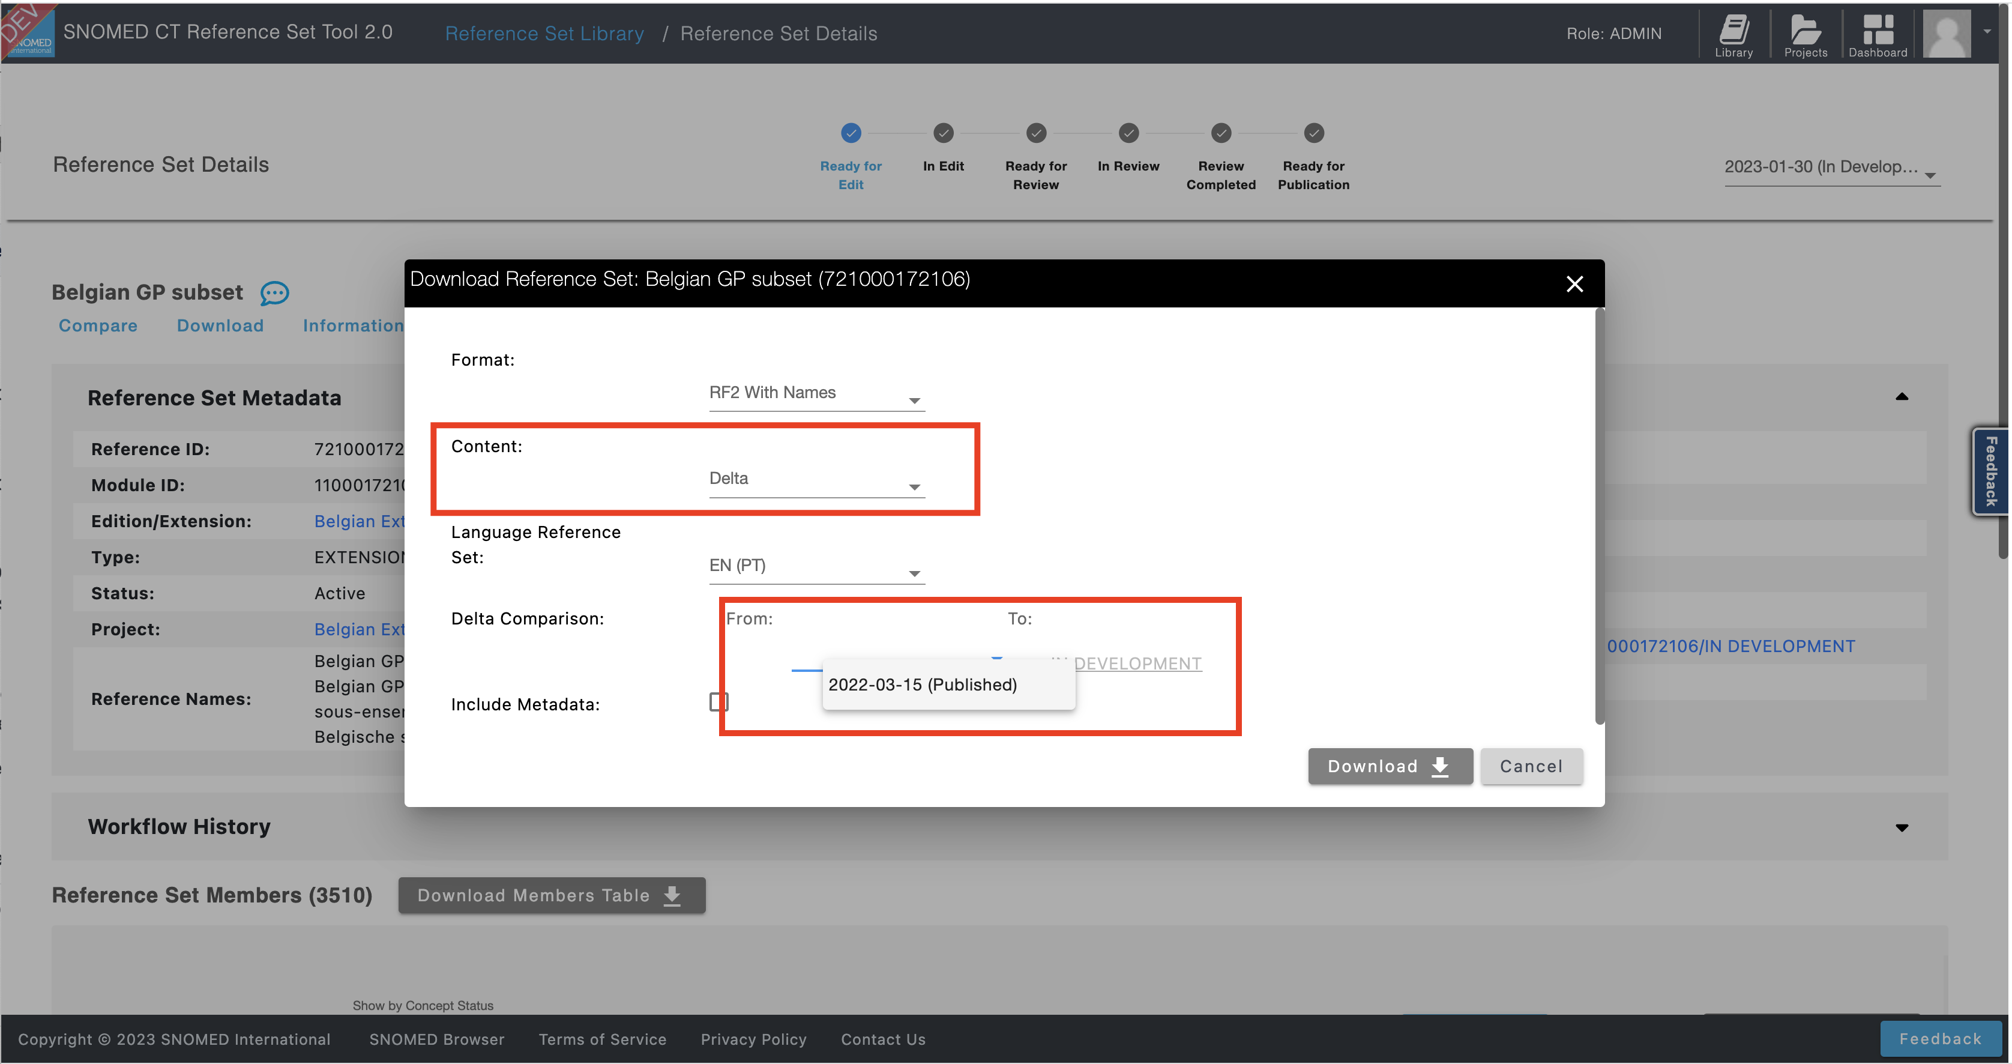Screen dimensions: 2012x1064
Task: Open Terms of Service footer link
Action: [x=602, y=1039]
